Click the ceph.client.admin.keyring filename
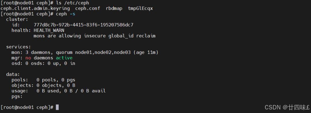This screenshot has width=311, height=113. tap(35, 9)
